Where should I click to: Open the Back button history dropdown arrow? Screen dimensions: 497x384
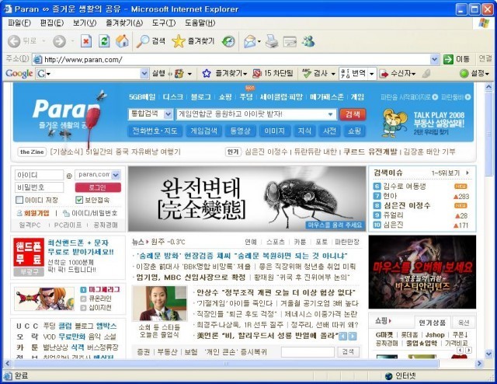click(x=43, y=41)
